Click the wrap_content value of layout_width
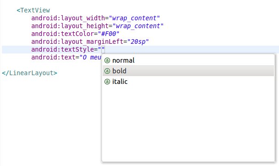This screenshot has width=279, height=166. point(134,18)
